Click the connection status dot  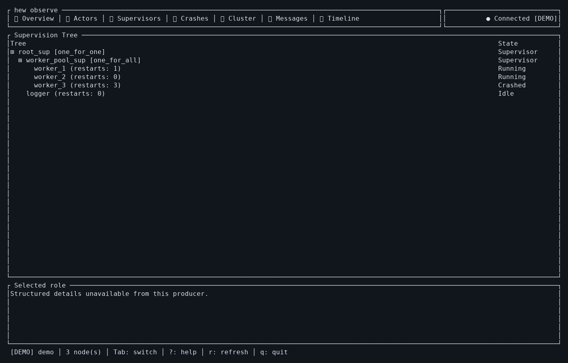point(488,19)
